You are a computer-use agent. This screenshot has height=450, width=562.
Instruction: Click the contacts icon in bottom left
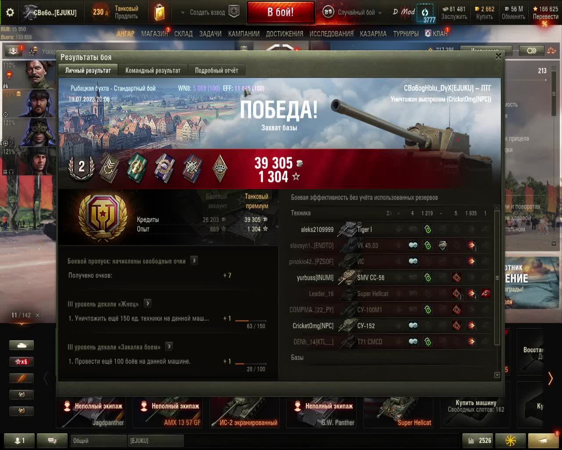tap(19, 440)
